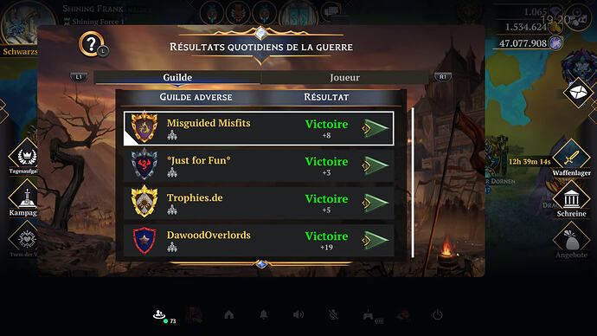Click the home icon in bottom bar
The image size is (597, 336).
pos(228,314)
